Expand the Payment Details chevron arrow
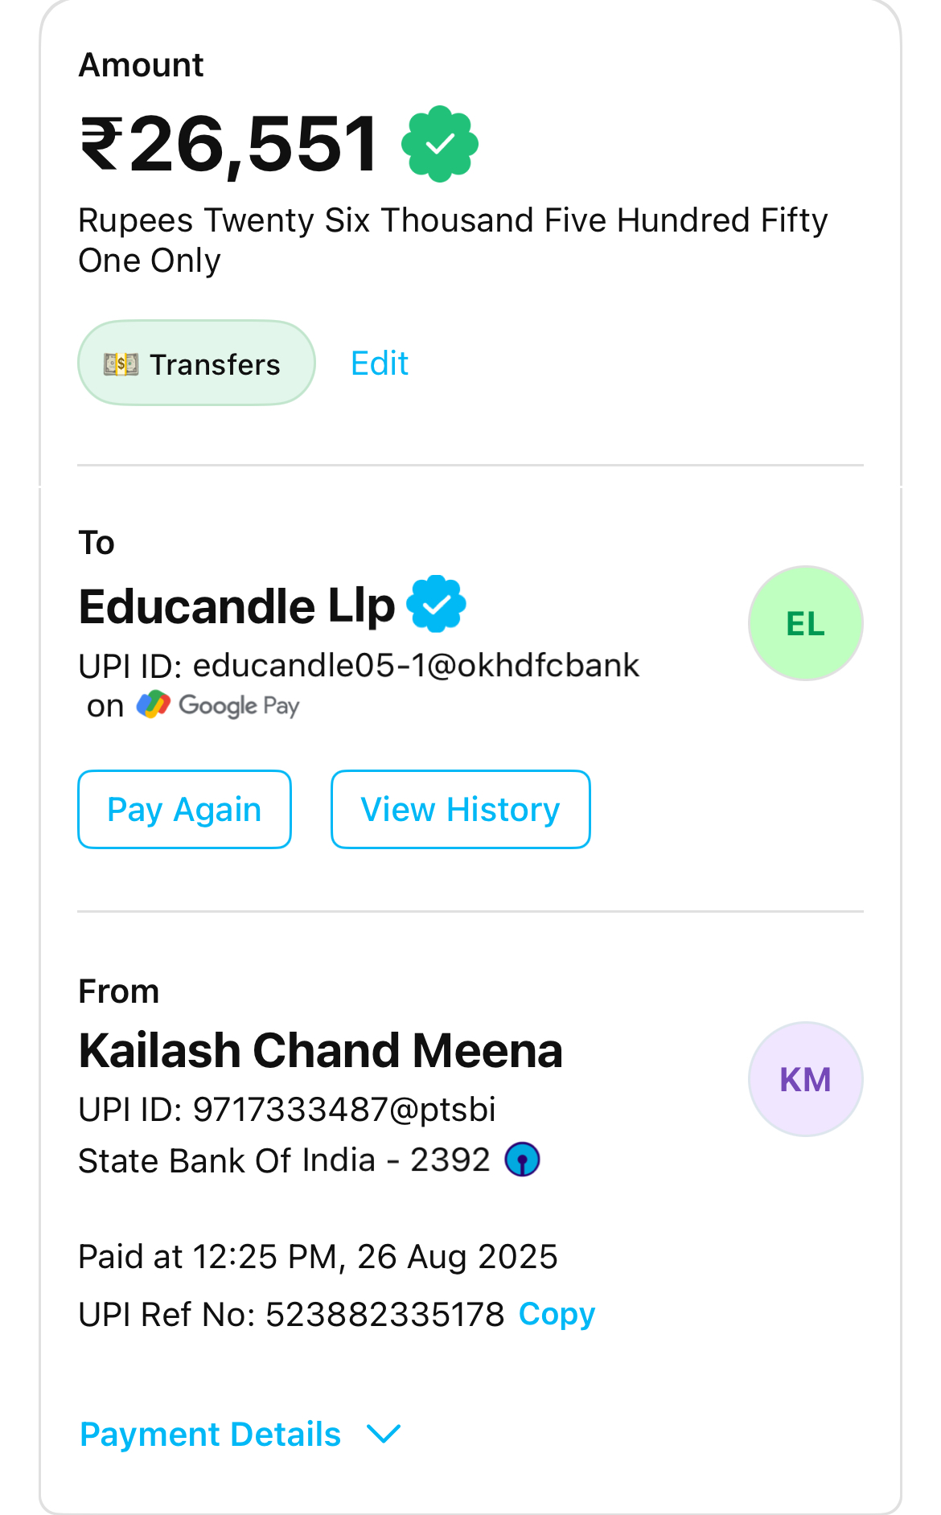The height and width of the screenshot is (1515, 941). (x=384, y=1433)
